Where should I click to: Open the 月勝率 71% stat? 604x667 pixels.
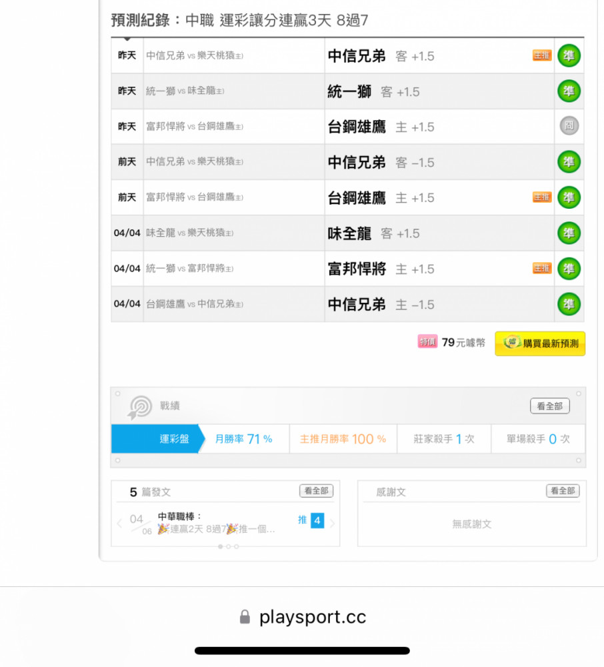coord(243,439)
